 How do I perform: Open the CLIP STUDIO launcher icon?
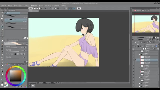(x=30, y=8)
